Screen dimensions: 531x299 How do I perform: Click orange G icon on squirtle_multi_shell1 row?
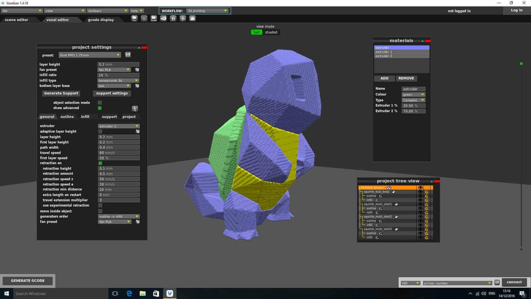[427, 204]
